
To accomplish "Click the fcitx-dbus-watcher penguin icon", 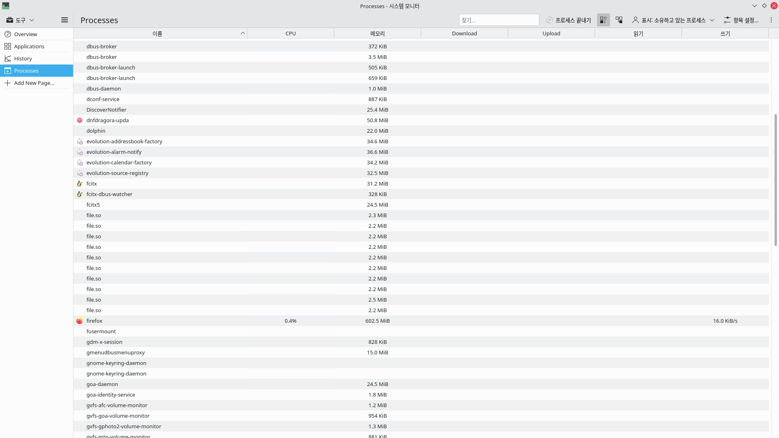I will 80,194.
